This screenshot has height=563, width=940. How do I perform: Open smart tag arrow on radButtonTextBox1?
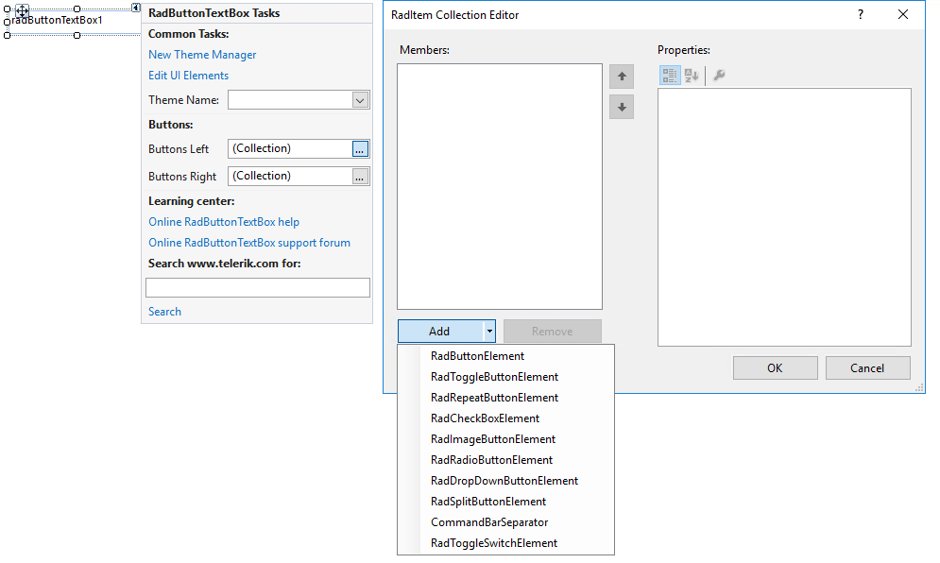[135, 8]
